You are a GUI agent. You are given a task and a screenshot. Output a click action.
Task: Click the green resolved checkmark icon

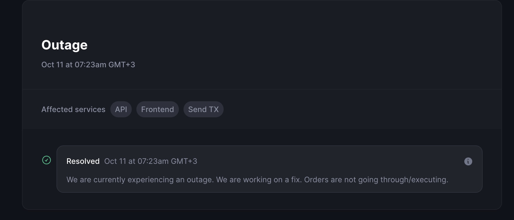pos(47,160)
